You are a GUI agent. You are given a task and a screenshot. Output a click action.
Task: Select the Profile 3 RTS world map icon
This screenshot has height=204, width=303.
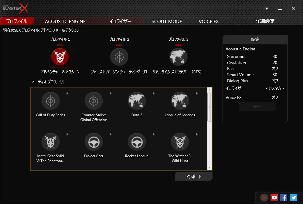coord(178,57)
